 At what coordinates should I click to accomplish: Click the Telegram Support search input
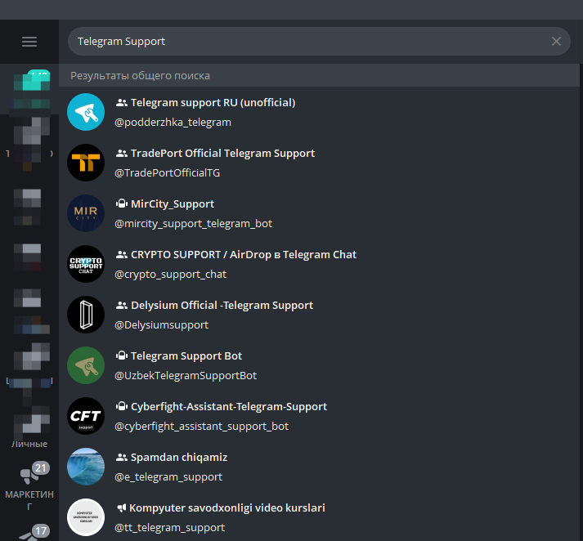[x=319, y=41]
